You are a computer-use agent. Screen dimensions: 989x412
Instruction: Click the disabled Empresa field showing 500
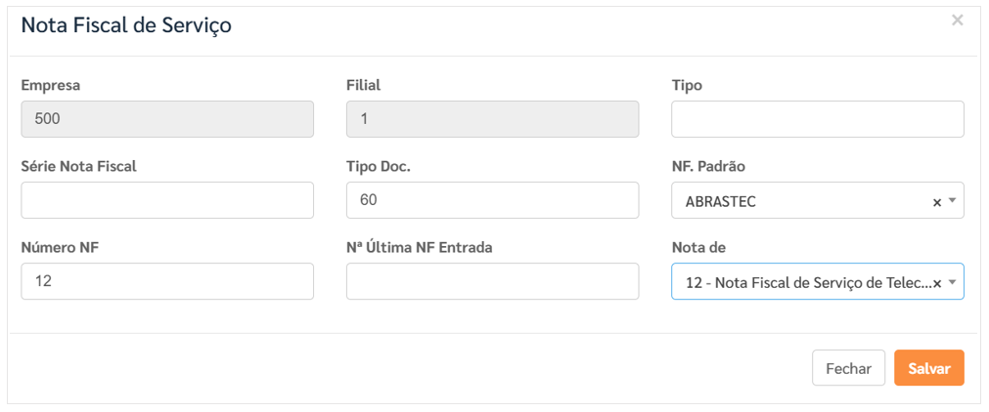point(166,119)
